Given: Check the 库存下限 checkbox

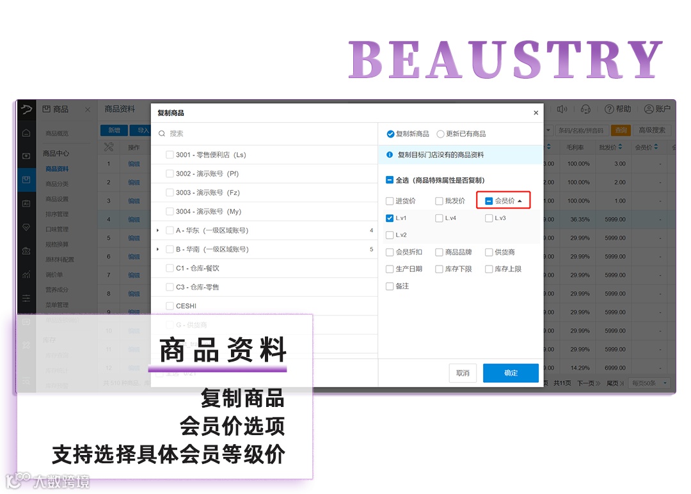Looking at the screenshot, I should tap(439, 269).
